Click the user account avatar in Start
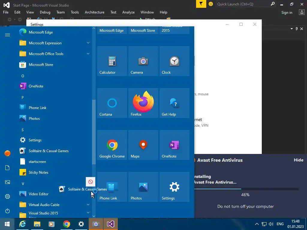 7,153
